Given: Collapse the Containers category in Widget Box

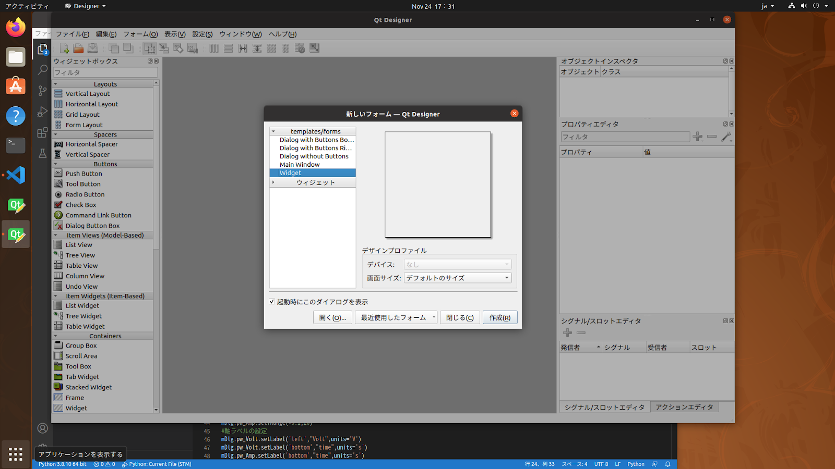Looking at the screenshot, I should pos(56,336).
